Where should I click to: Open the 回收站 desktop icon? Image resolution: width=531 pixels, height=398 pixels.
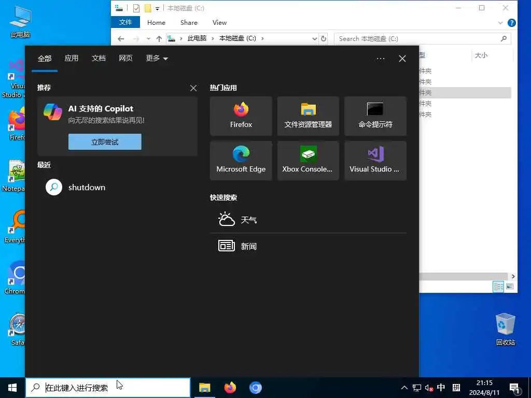[505, 329]
